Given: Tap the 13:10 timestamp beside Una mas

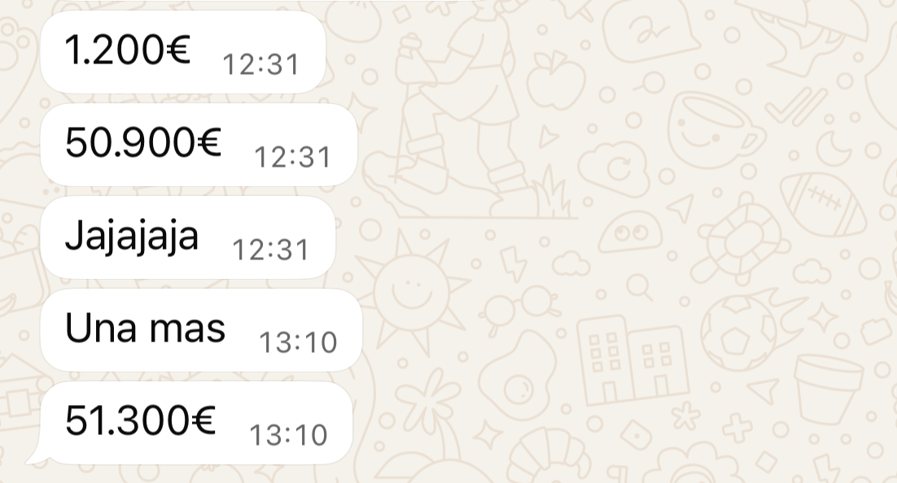Looking at the screenshot, I should [x=298, y=343].
